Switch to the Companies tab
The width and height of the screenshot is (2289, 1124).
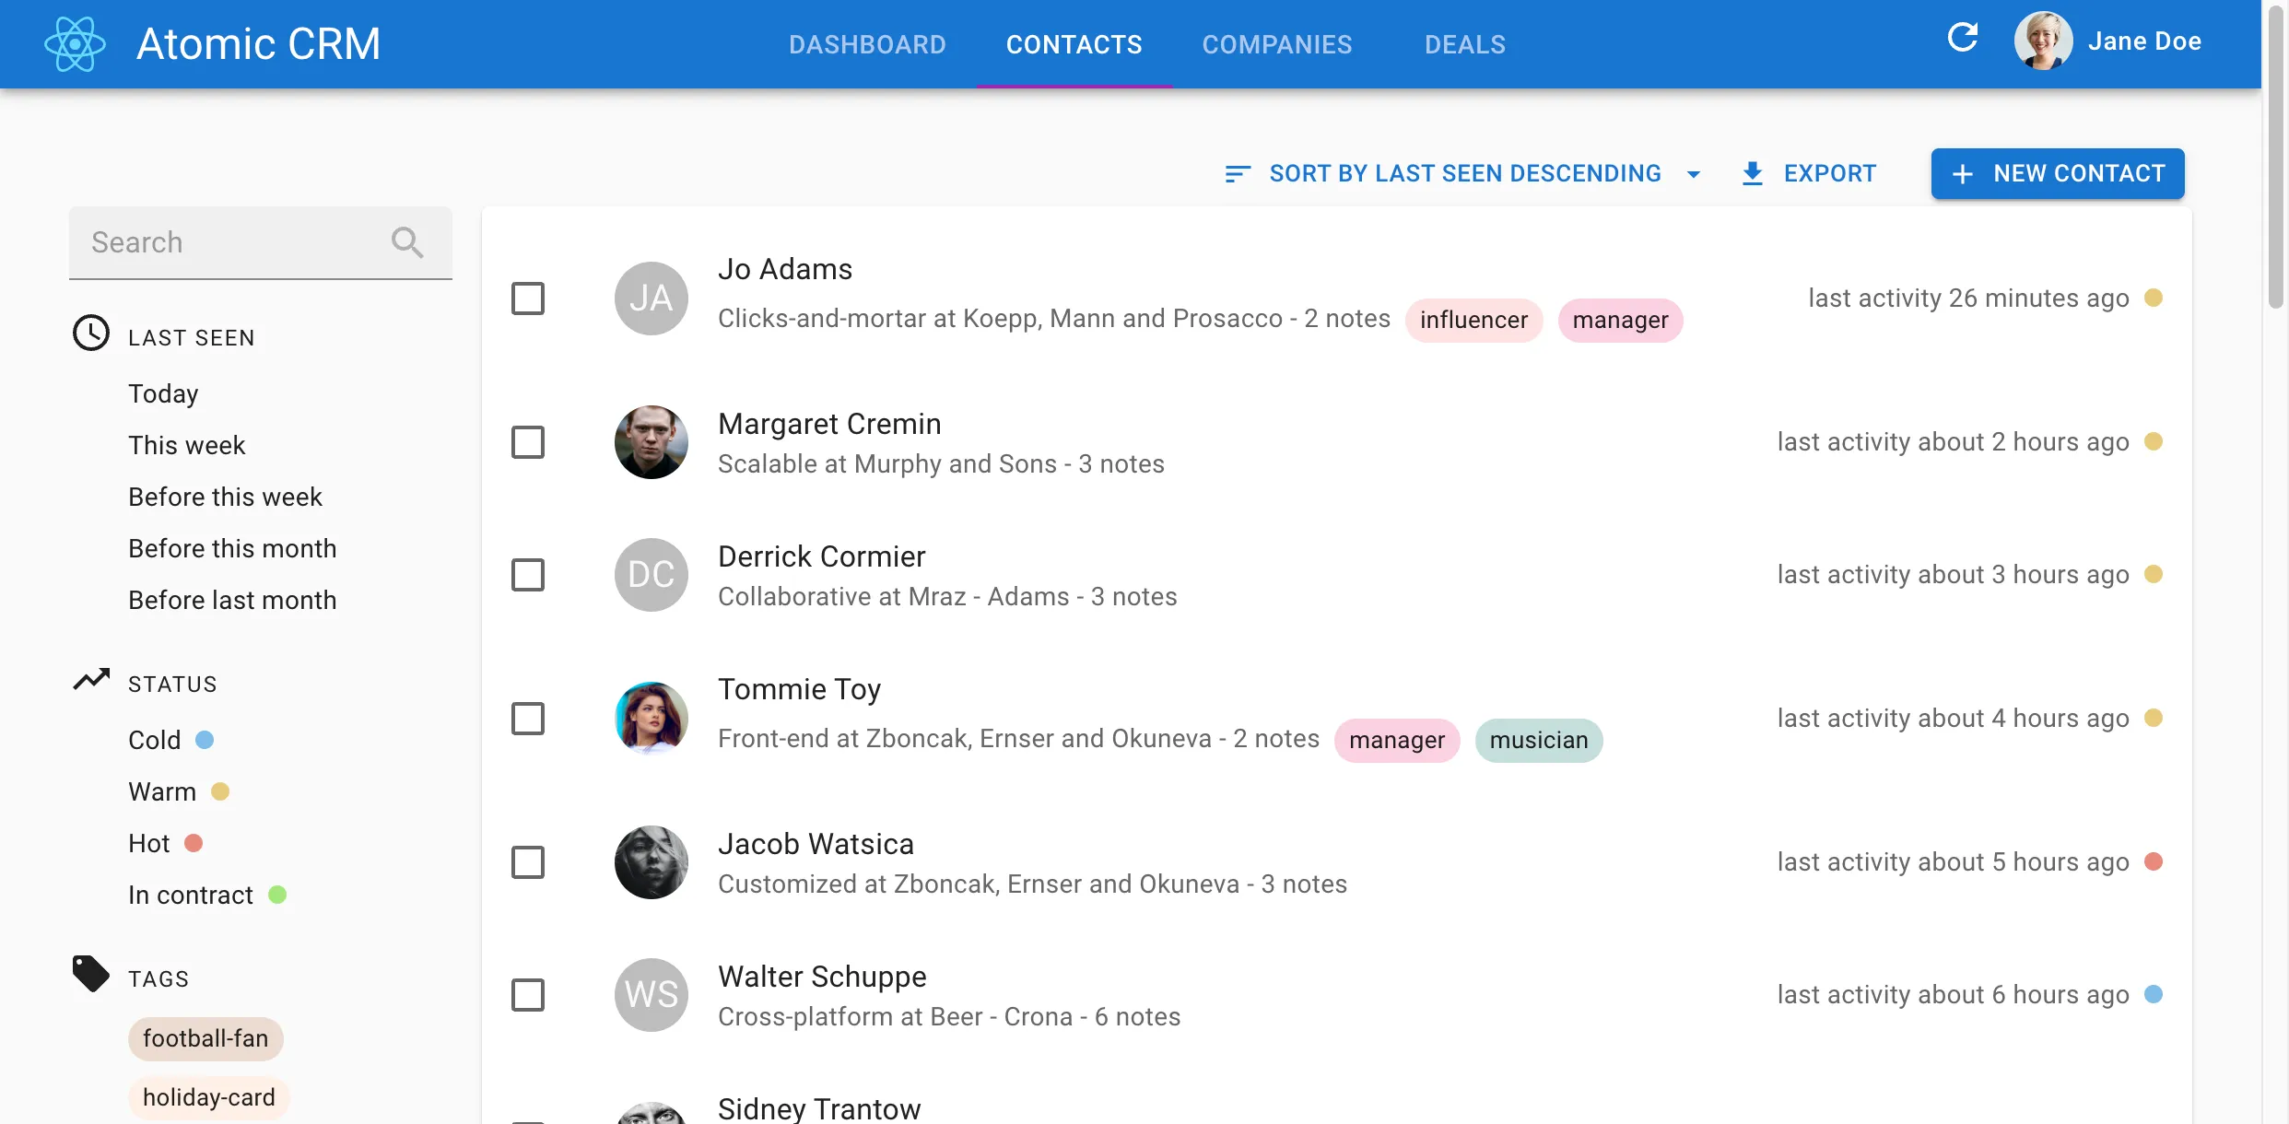[x=1276, y=44]
